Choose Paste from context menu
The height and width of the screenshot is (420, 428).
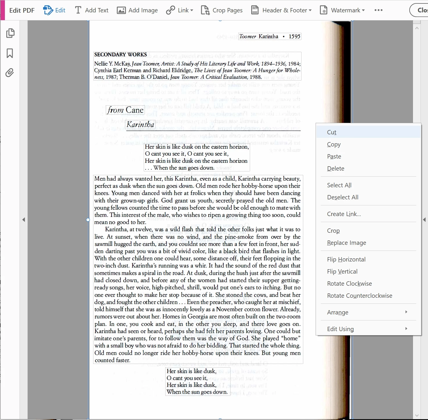[x=368, y=156]
